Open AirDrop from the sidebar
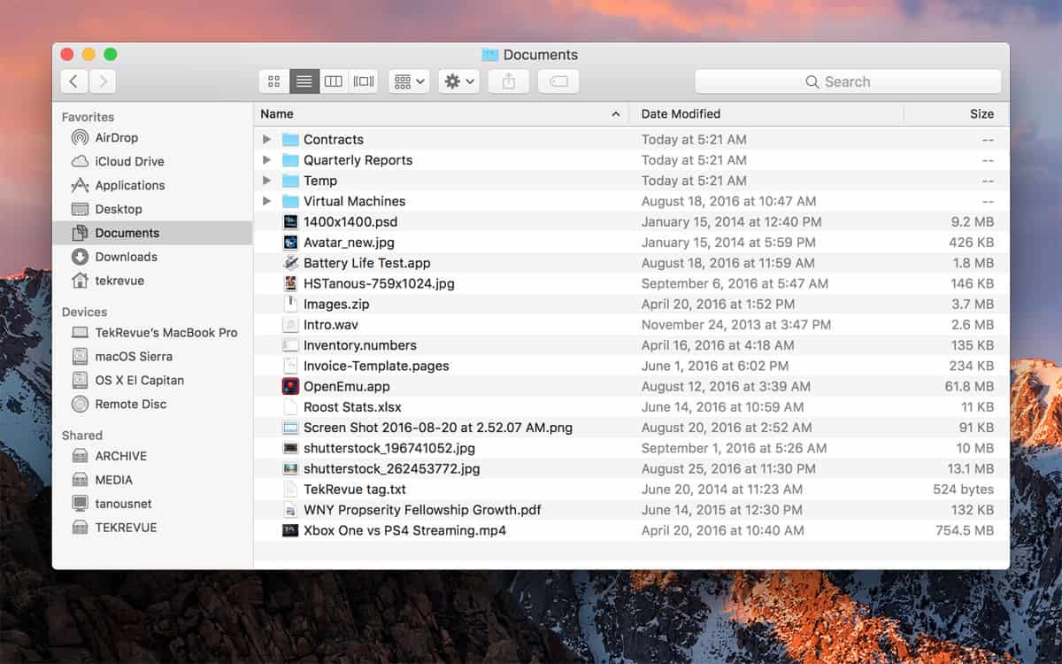This screenshot has height=664, width=1062. 116,138
